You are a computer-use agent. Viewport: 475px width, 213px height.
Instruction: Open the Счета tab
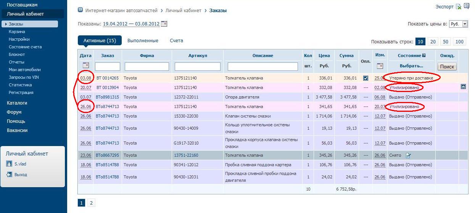point(176,41)
